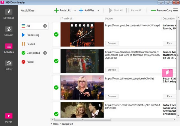Screen dimensions: 180x126
Task: Expand the Add Files dropdown arrow
Action: (98, 10)
